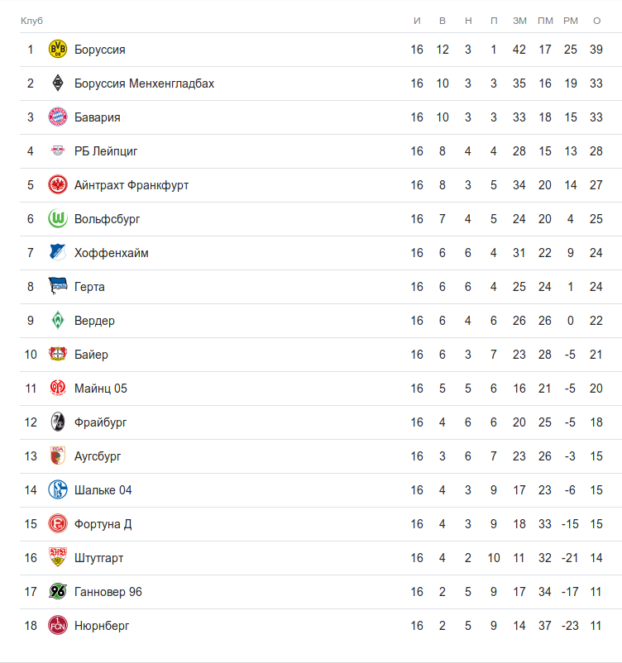The image size is (622, 663).
Task: Click the RB Leipzig logo icon
Action: tap(58, 151)
